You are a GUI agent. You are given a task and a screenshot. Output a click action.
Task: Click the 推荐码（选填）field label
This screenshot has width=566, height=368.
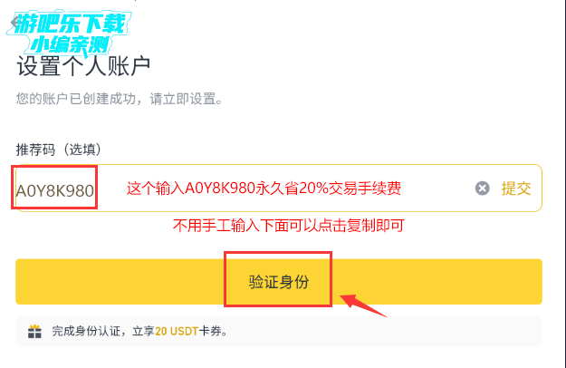[59, 150]
